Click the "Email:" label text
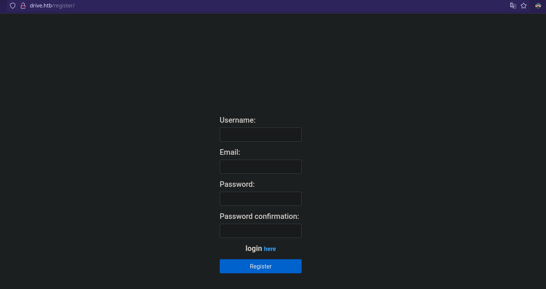The image size is (546, 289). [230, 152]
